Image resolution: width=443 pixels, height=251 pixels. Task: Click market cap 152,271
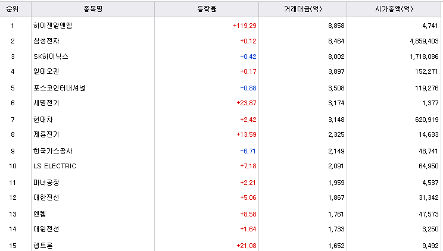426,71
